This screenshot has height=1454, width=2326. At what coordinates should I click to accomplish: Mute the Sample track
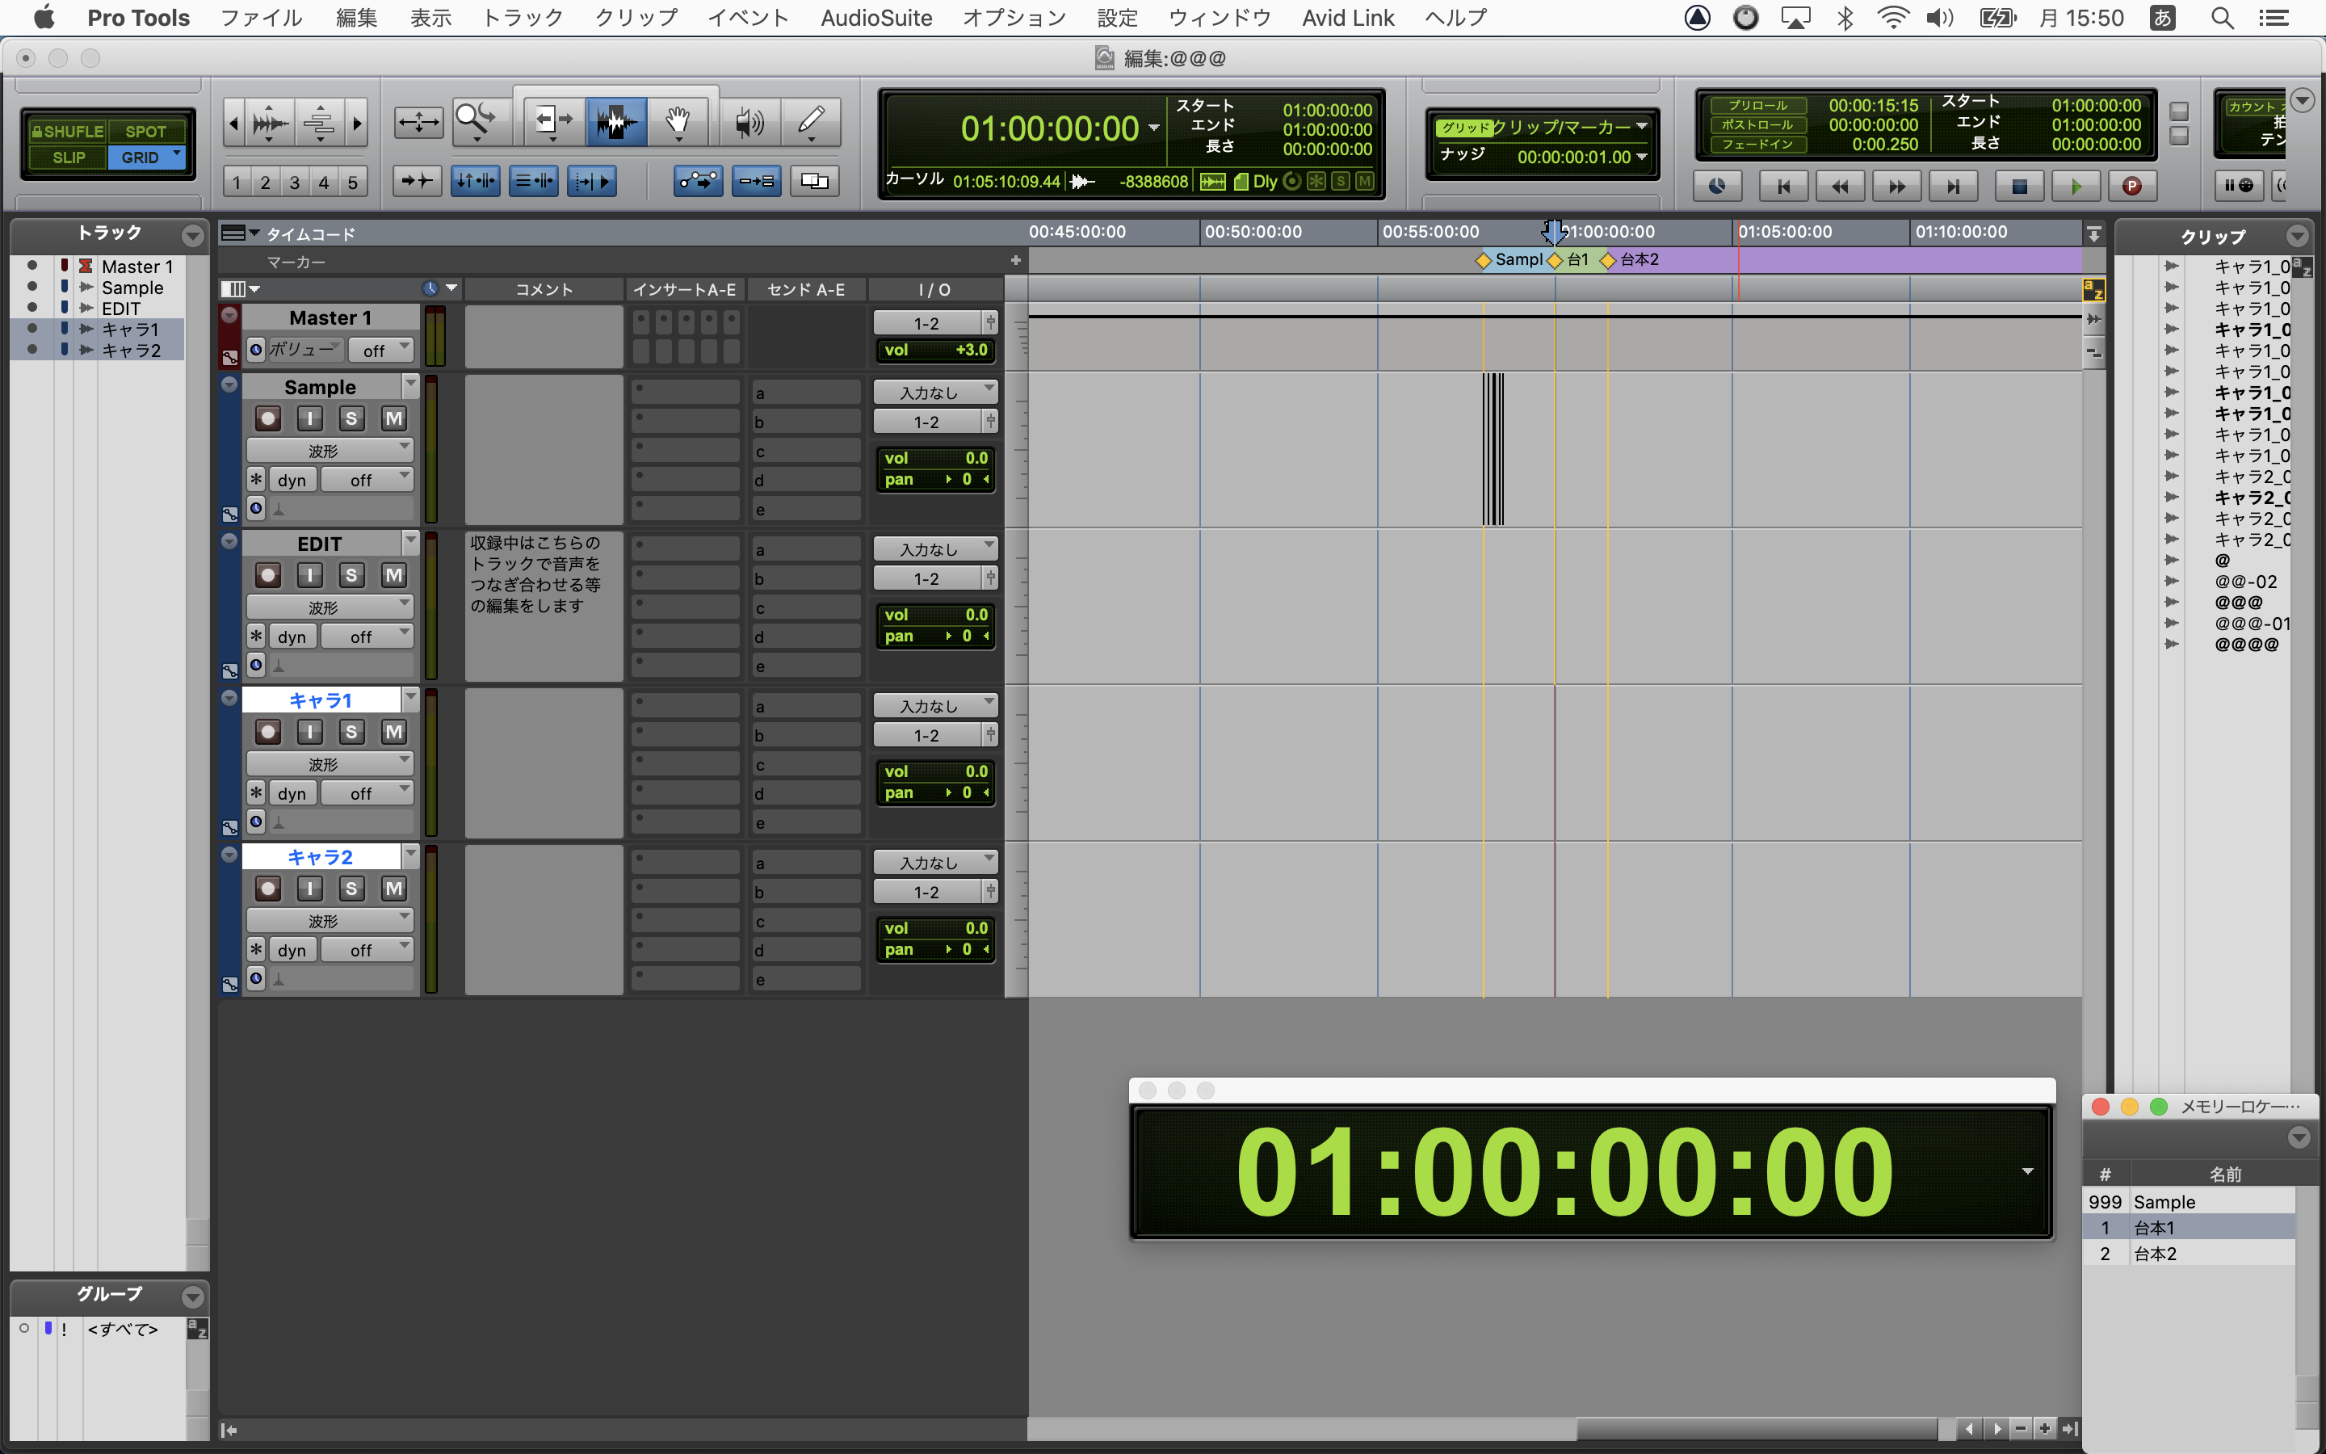coord(393,418)
